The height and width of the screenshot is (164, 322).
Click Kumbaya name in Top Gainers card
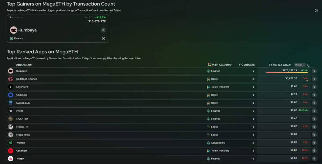tap(27, 30)
